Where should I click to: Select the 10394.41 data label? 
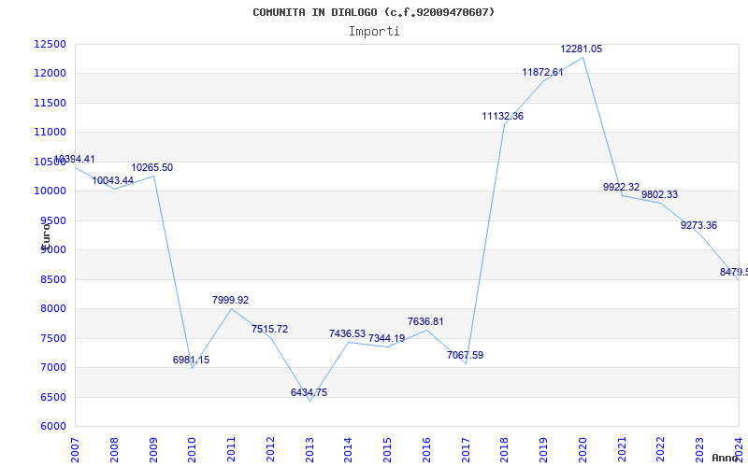pyautogui.click(x=75, y=159)
